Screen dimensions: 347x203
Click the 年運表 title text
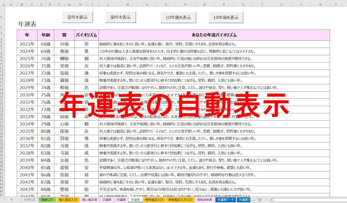[x=27, y=24]
